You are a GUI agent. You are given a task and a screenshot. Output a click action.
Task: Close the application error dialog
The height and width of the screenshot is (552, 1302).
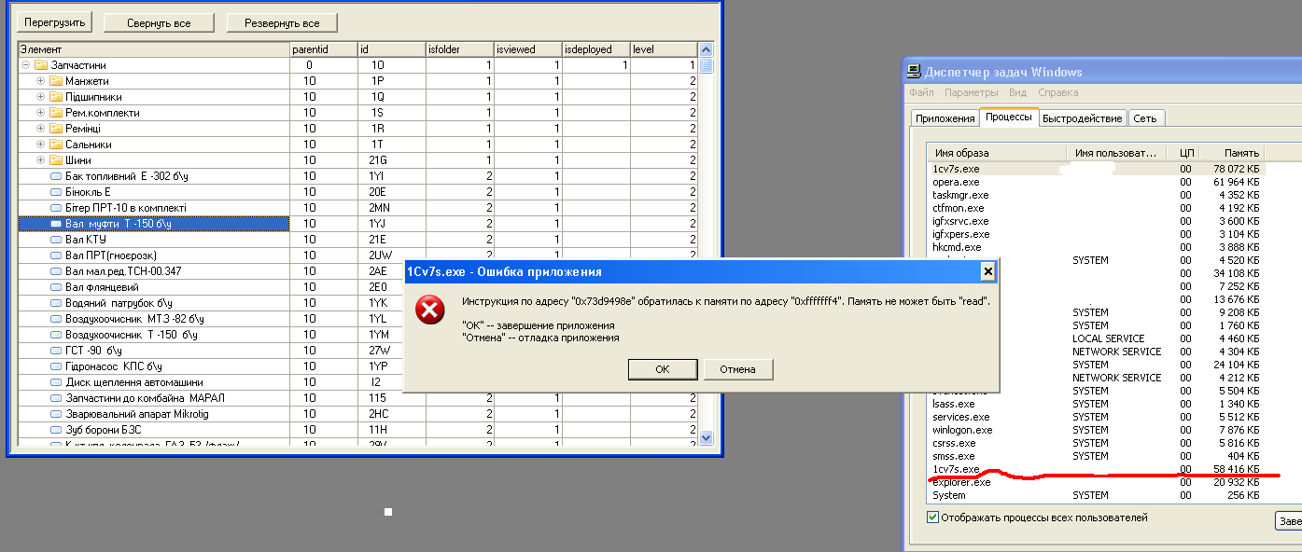[987, 271]
